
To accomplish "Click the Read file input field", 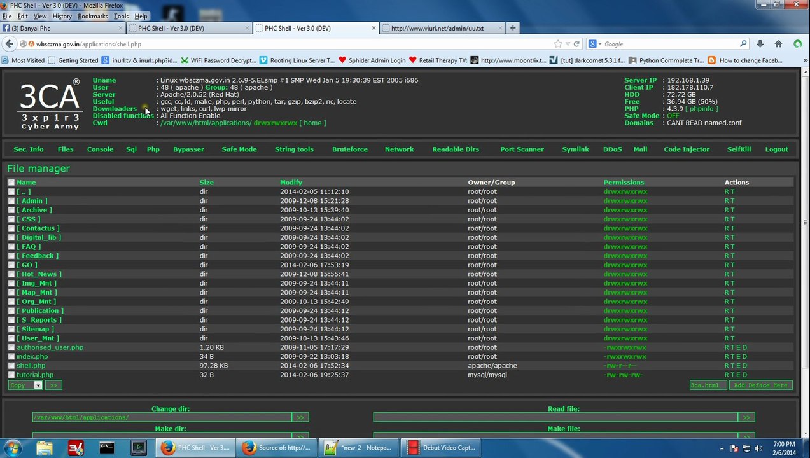I will click(x=555, y=417).
